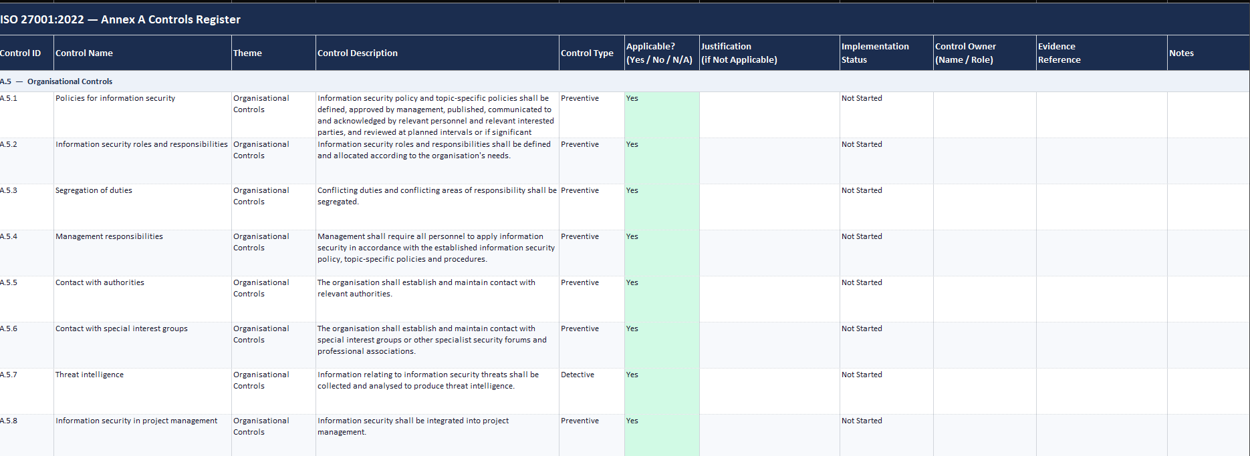Select the Control Type column header
Image resolution: width=1250 pixels, height=456 pixels.
tap(592, 53)
